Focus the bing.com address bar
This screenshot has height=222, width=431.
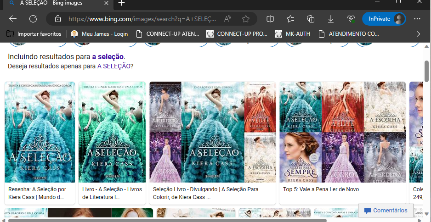click(x=142, y=19)
